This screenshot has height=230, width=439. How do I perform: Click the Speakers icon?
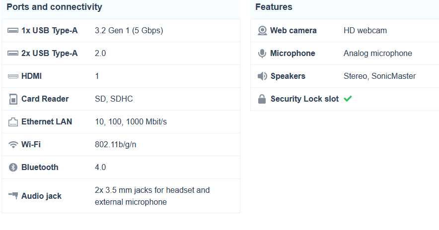[x=262, y=76]
